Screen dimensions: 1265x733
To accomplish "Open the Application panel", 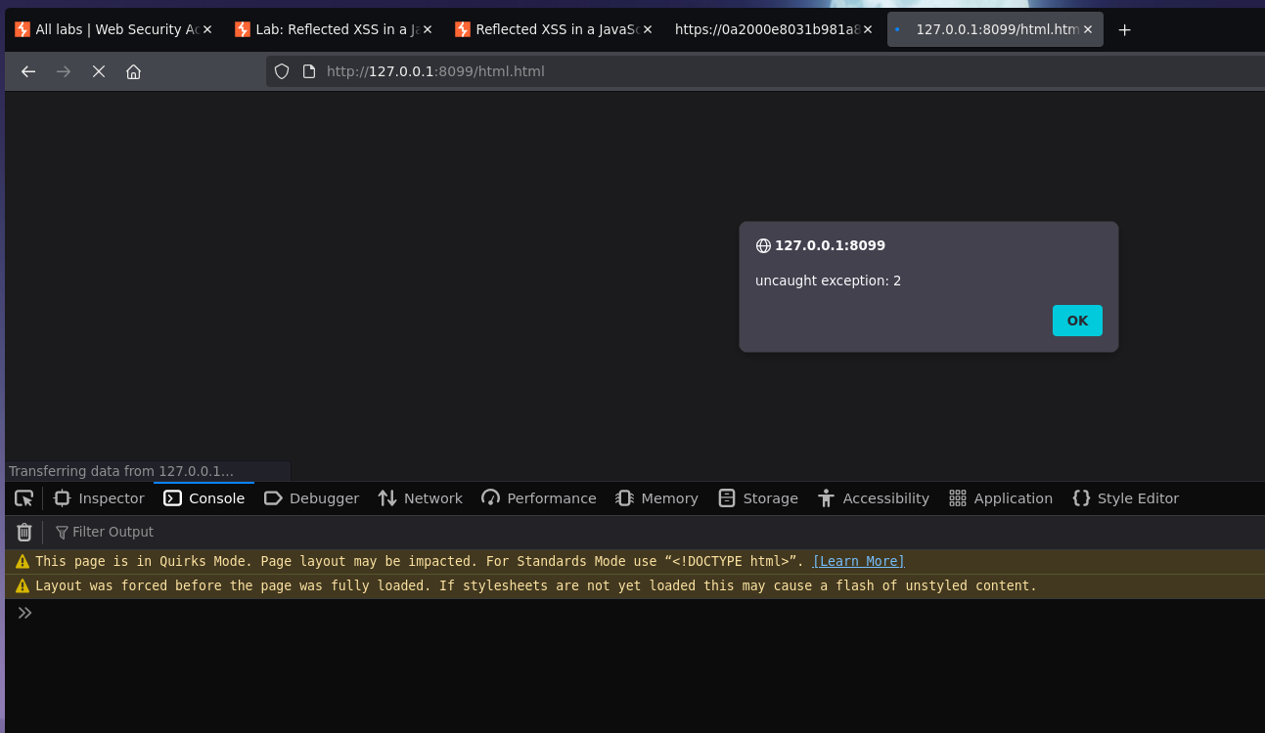I will pyautogui.click(x=1002, y=498).
